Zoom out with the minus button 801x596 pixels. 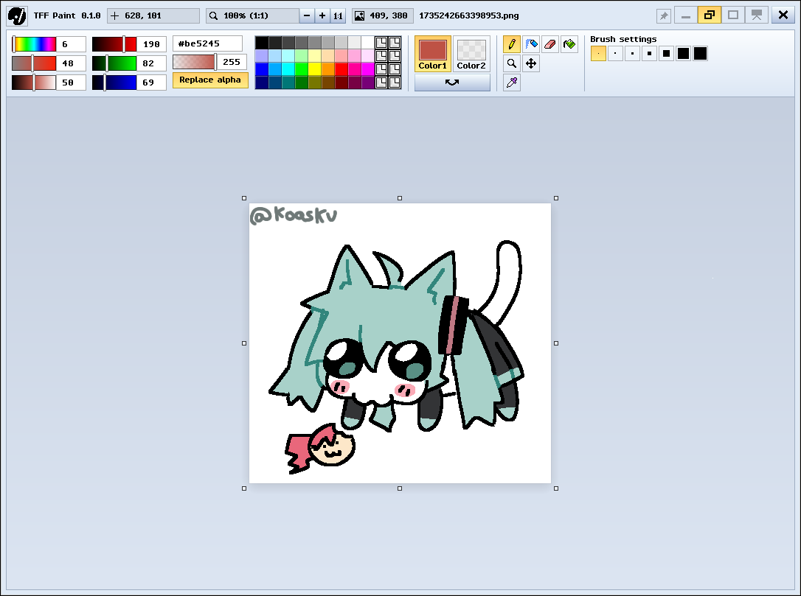[x=307, y=15]
